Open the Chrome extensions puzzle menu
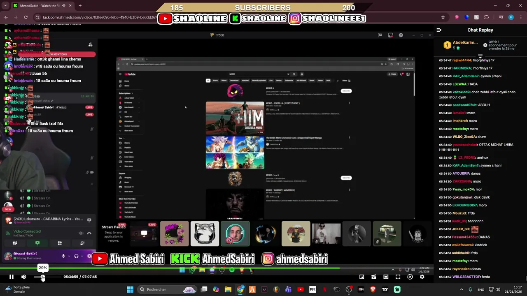Viewport: 527px width, 296px height. click(487, 17)
